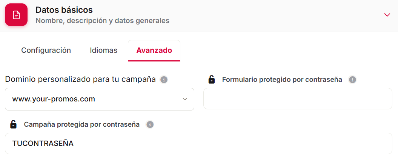398x158 pixels.
Task: Click the red Datos básicos document icon
Action: click(16, 15)
